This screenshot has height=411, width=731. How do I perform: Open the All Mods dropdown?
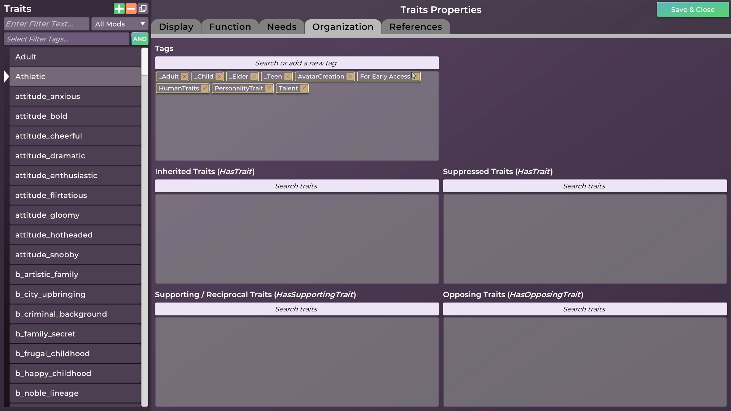pyautogui.click(x=120, y=23)
